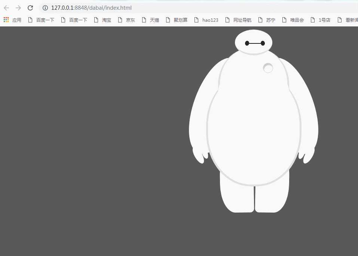358x256 pixels.
Task: Open the first 百度一下 bookmark
Action: (x=41, y=20)
